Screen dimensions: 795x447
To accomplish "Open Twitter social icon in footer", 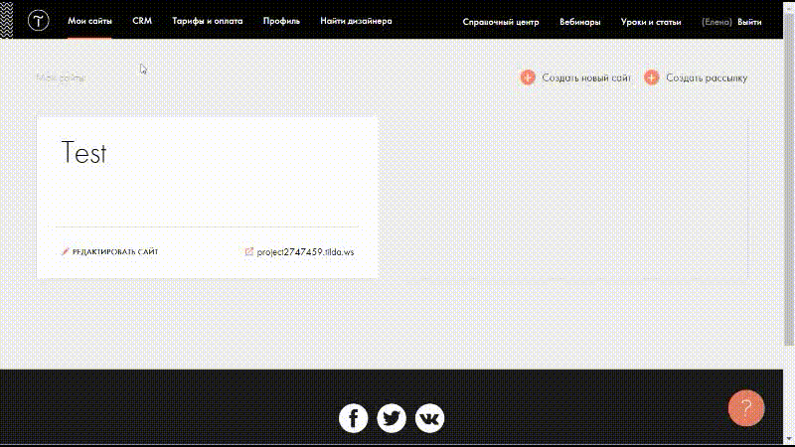I will pyautogui.click(x=392, y=418).
